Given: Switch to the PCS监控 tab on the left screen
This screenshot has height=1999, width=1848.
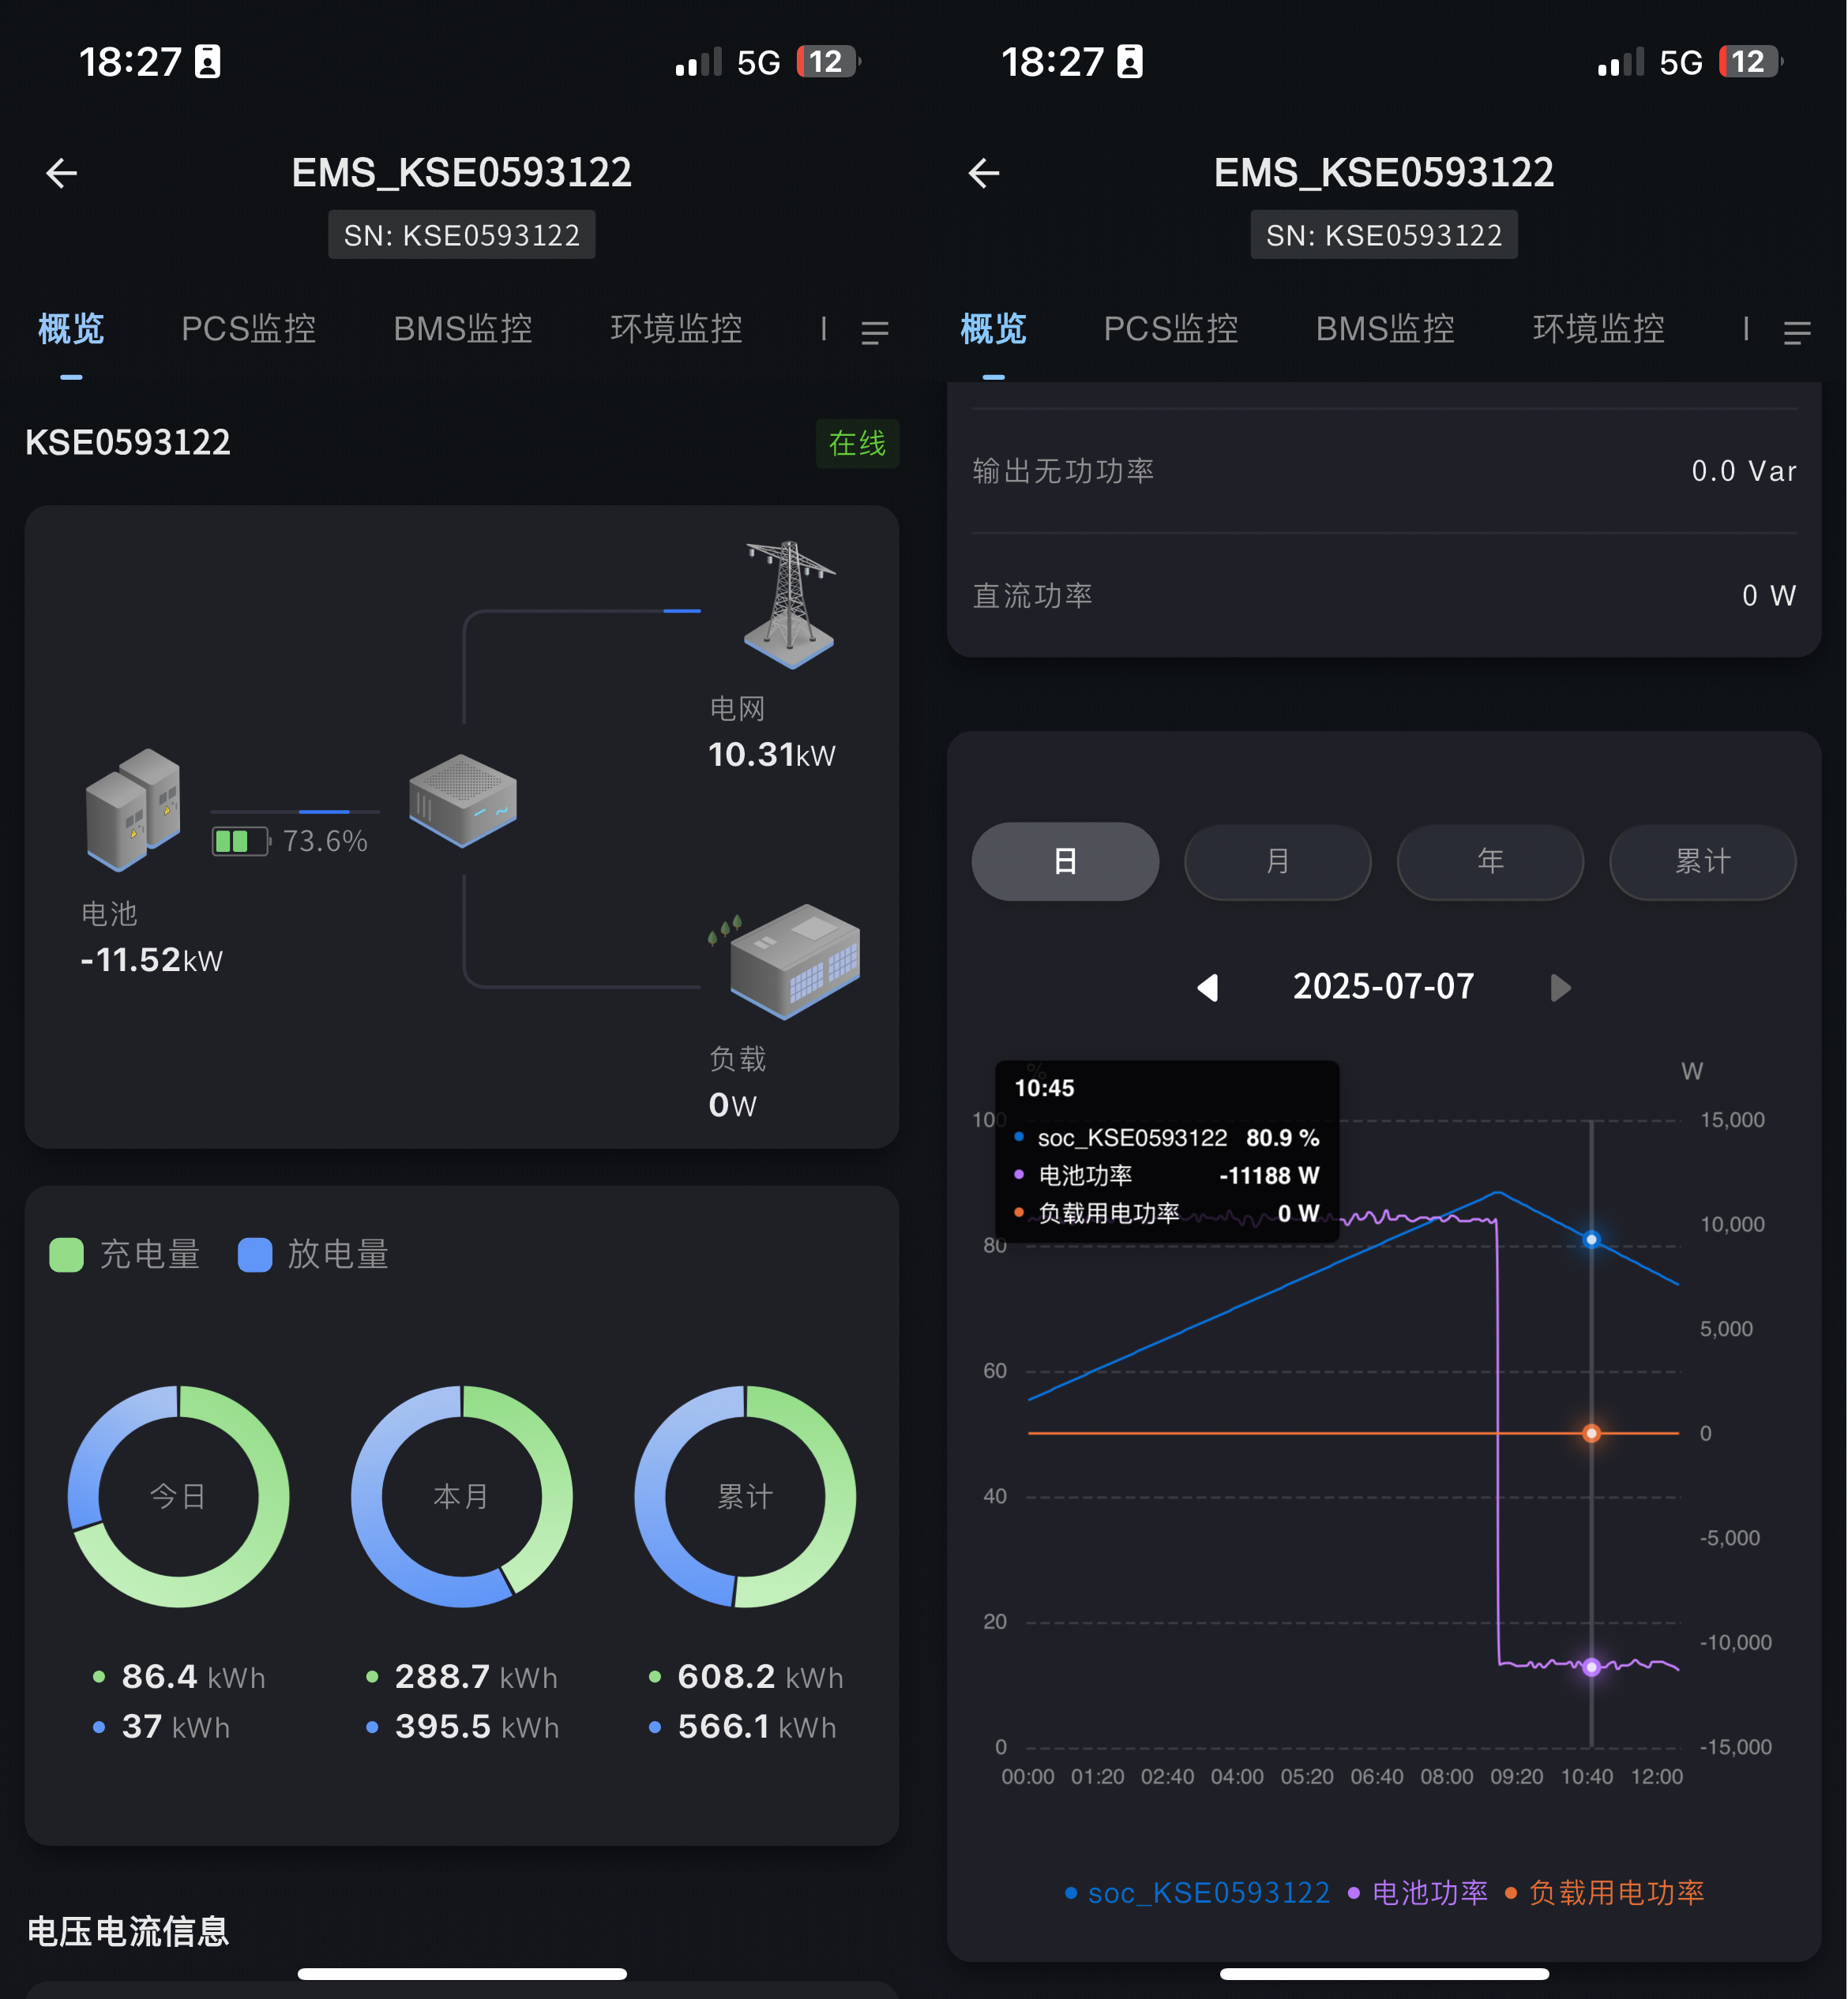Looking at the screenshot, I should [248, 329].
